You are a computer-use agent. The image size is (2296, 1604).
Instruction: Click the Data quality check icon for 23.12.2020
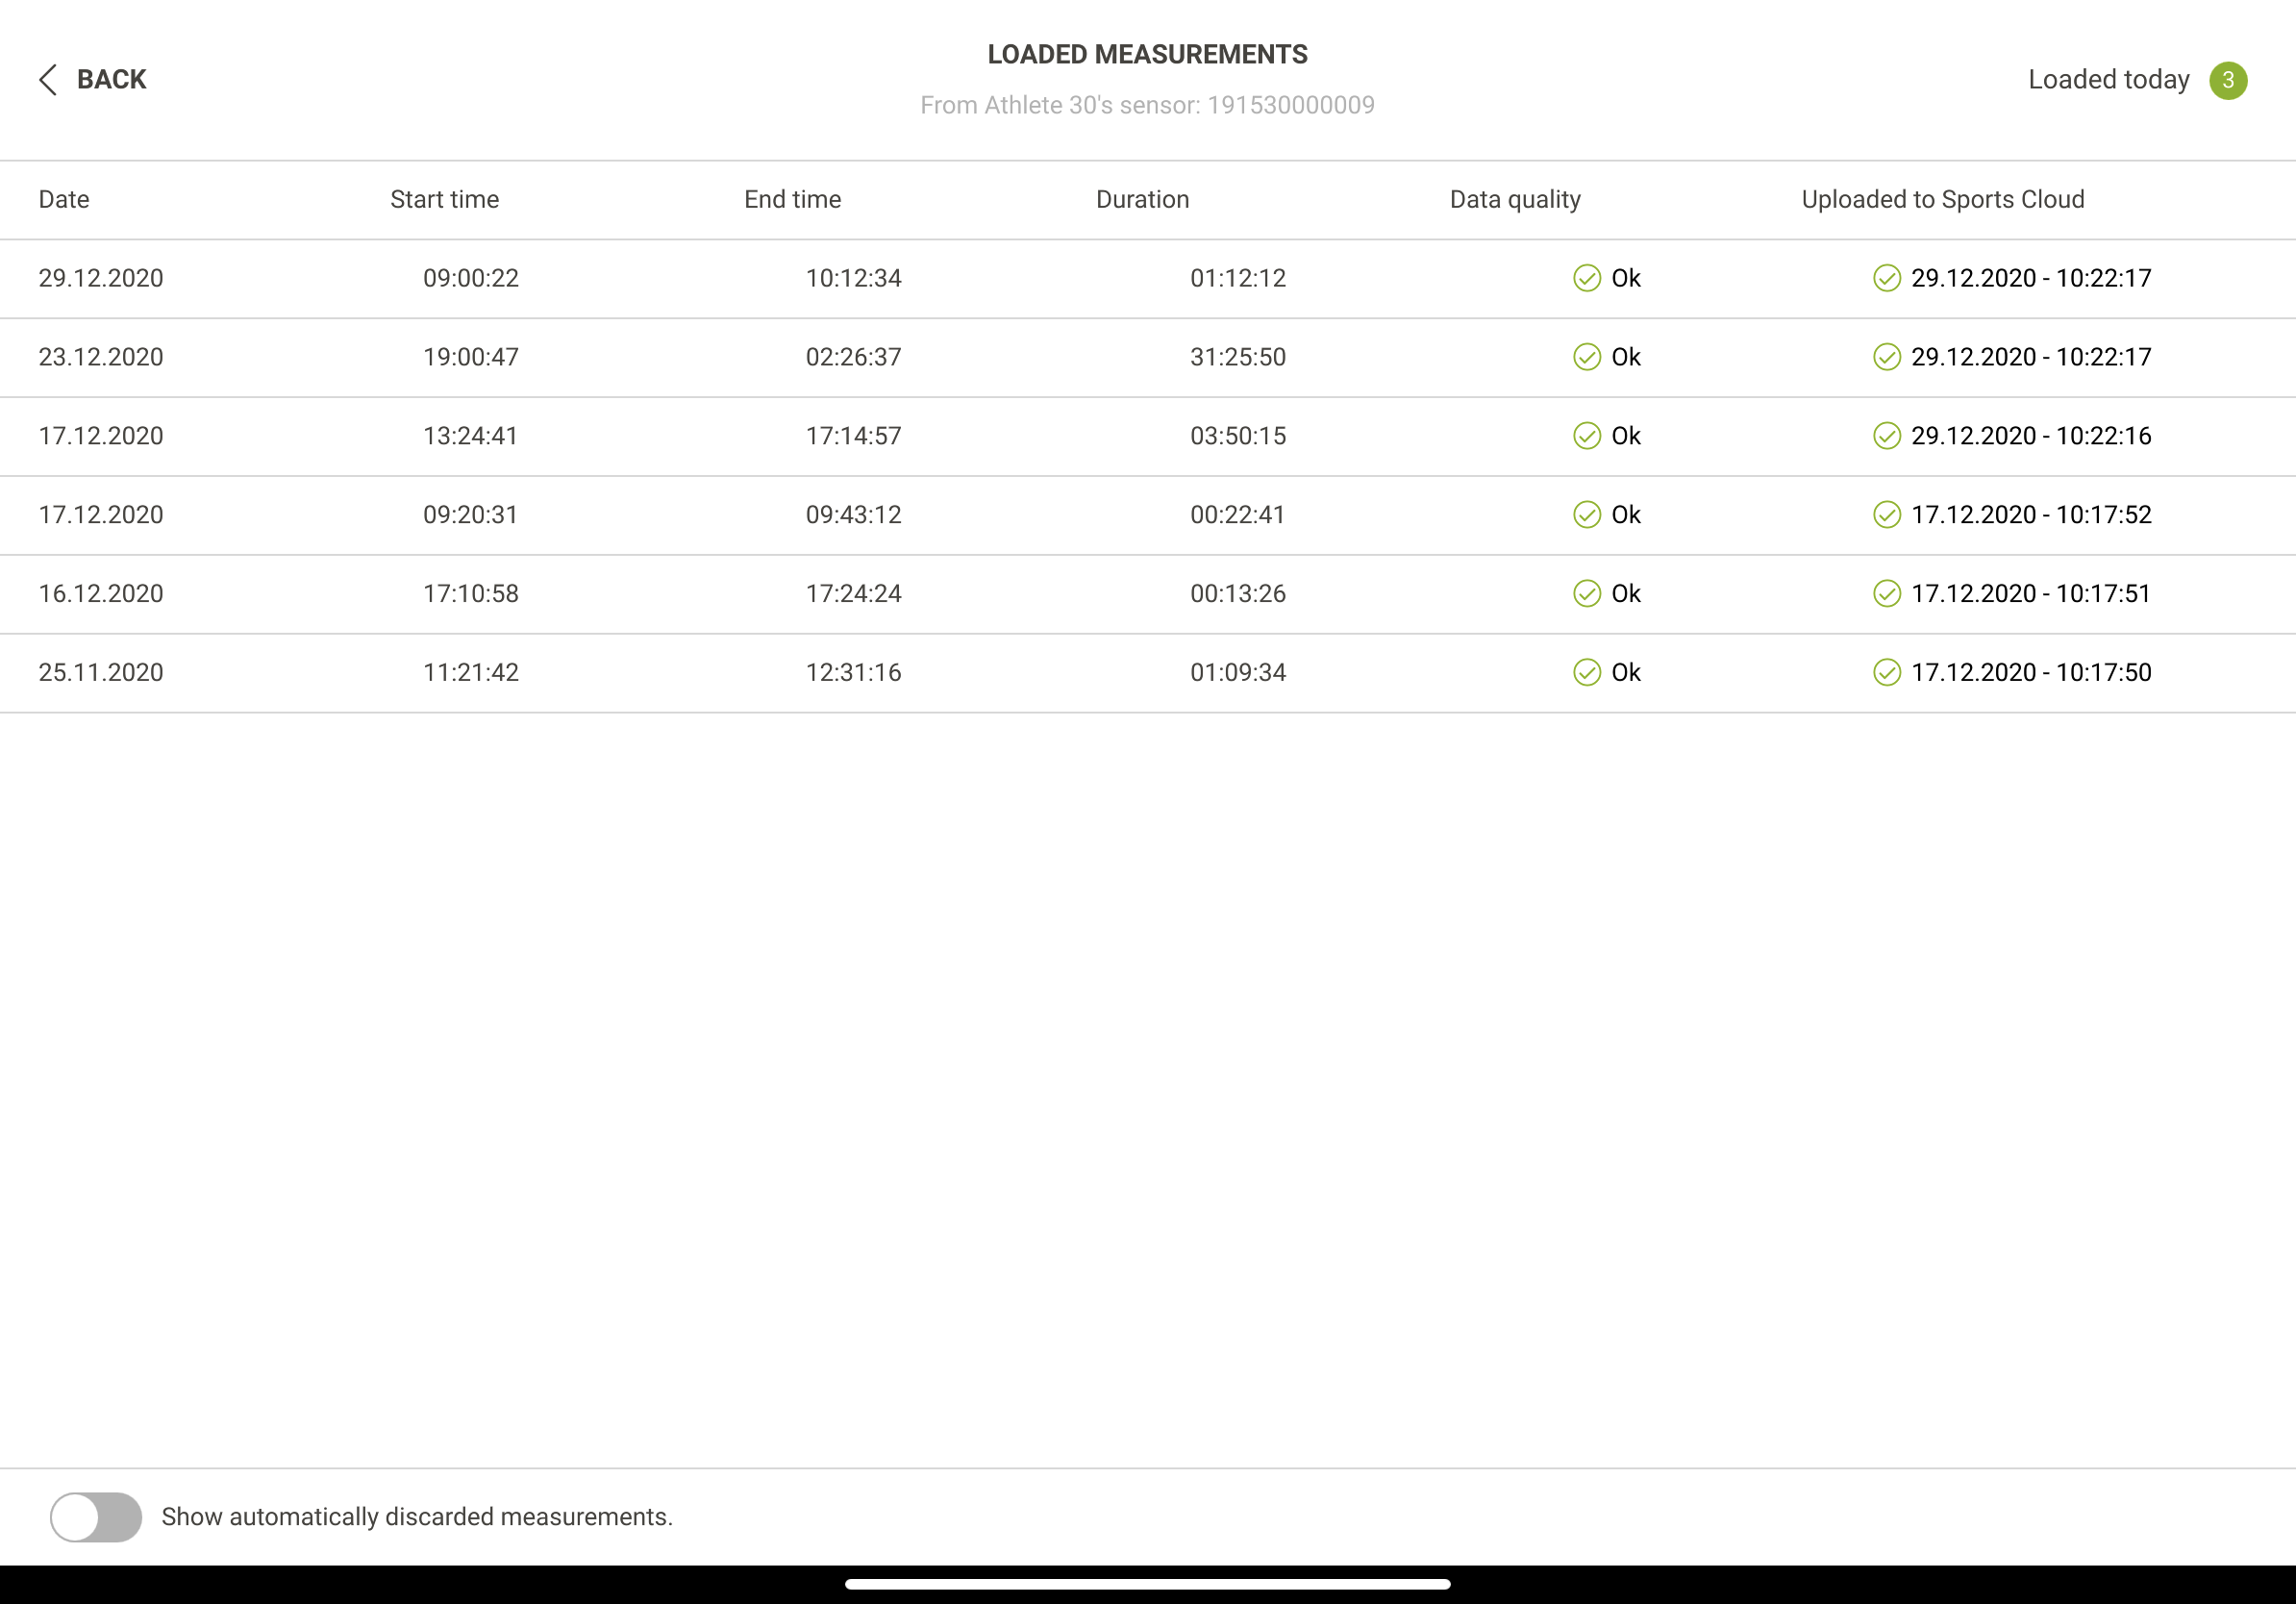click(1587, 357)
